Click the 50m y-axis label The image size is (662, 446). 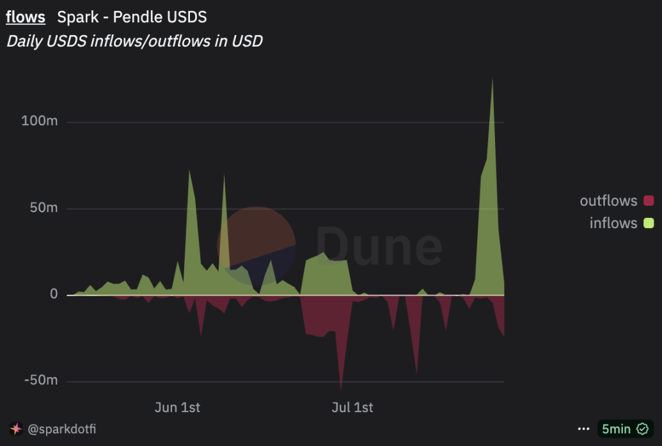point(43,208)
